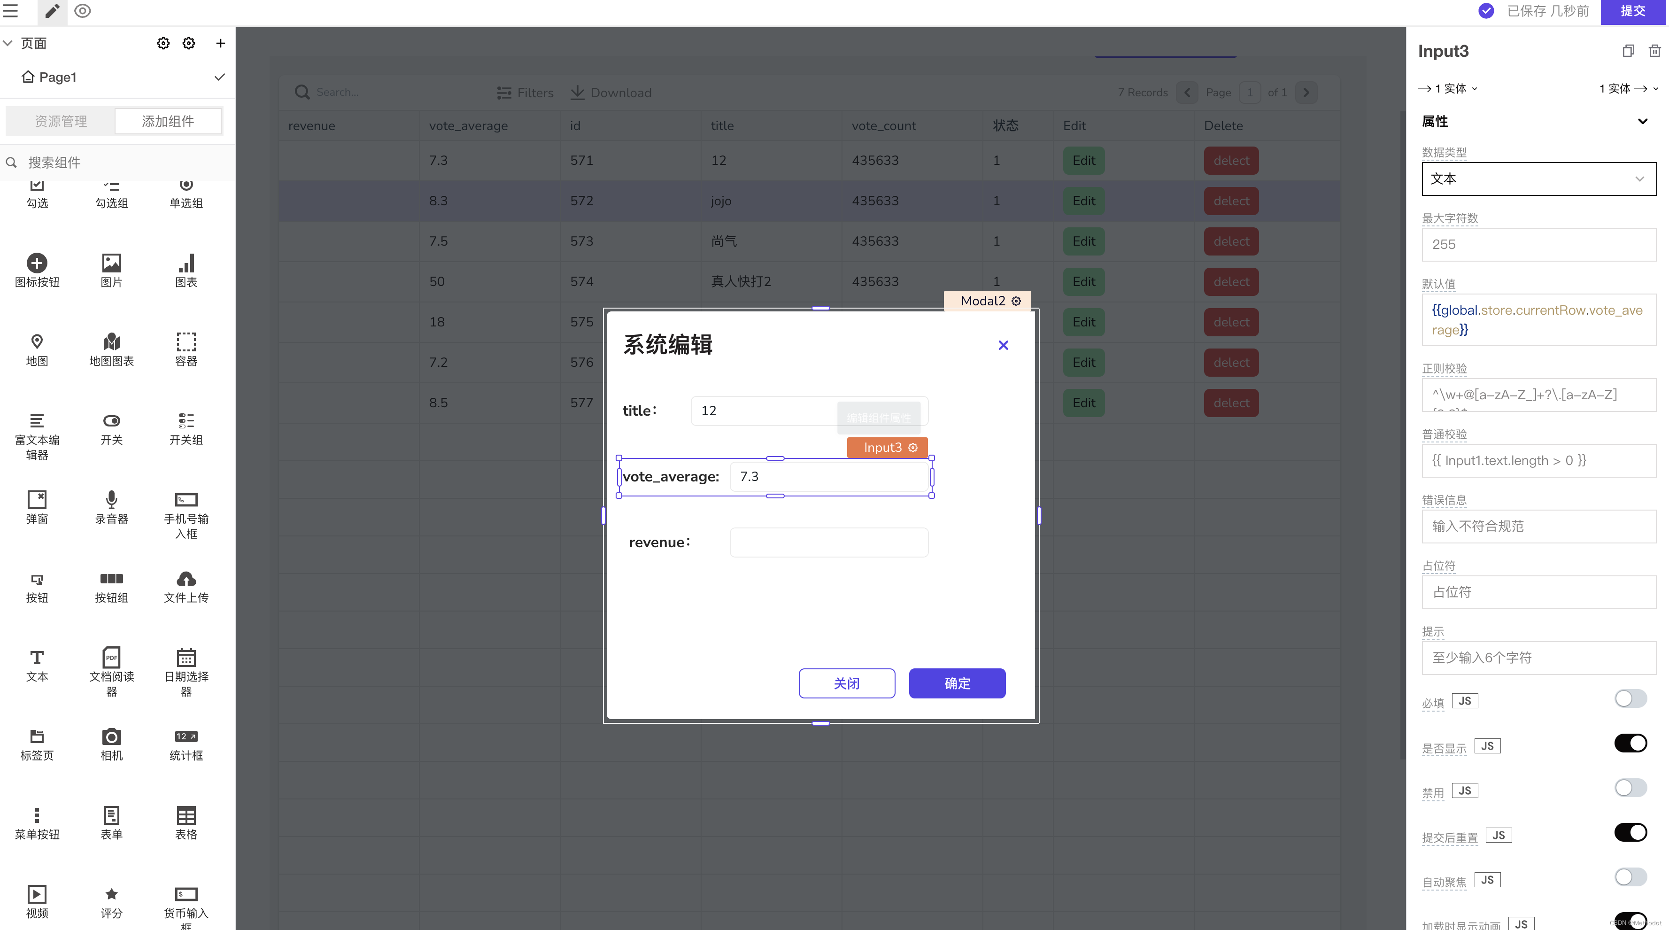Enable the required (必填) toggle
Viewport: 1669px width, 930px height.
click(1630, 698)
